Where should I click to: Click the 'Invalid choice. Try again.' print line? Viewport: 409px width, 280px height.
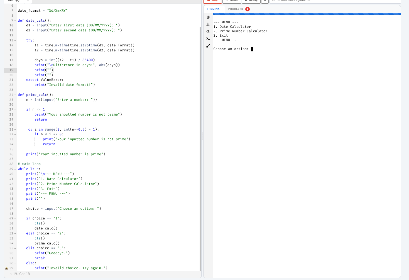tap(71, 268)
